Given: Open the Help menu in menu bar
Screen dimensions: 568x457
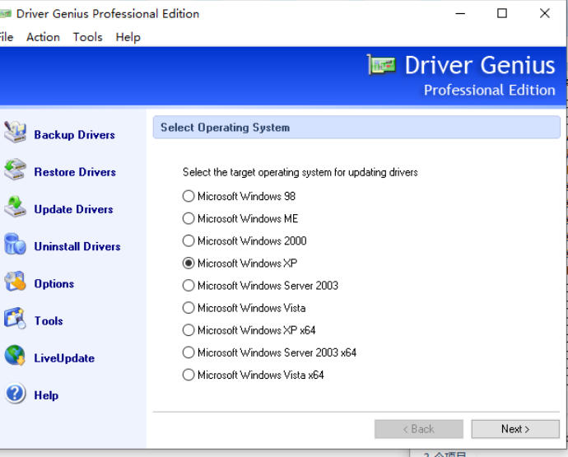Looking at the screenshot, I should coord(128,37).
